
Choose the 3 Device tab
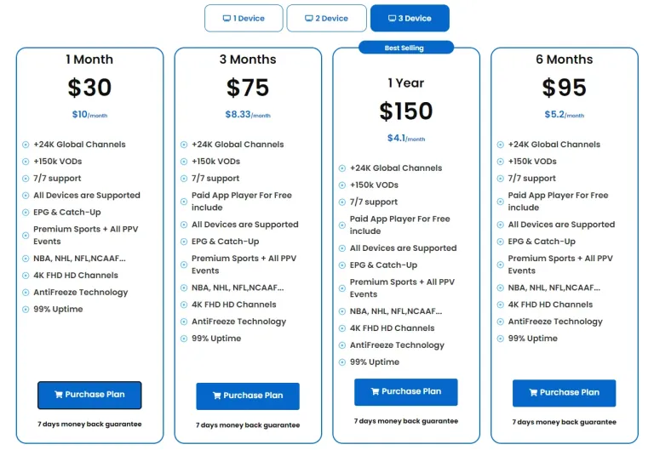(410, 19)
